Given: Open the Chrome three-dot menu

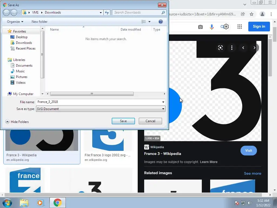Looking at the screenshot, I should pyautogui.click(x=271, y=14).
